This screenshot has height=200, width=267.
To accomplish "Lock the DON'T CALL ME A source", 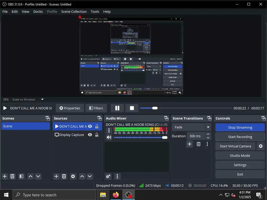I will (x=97, y=126).
